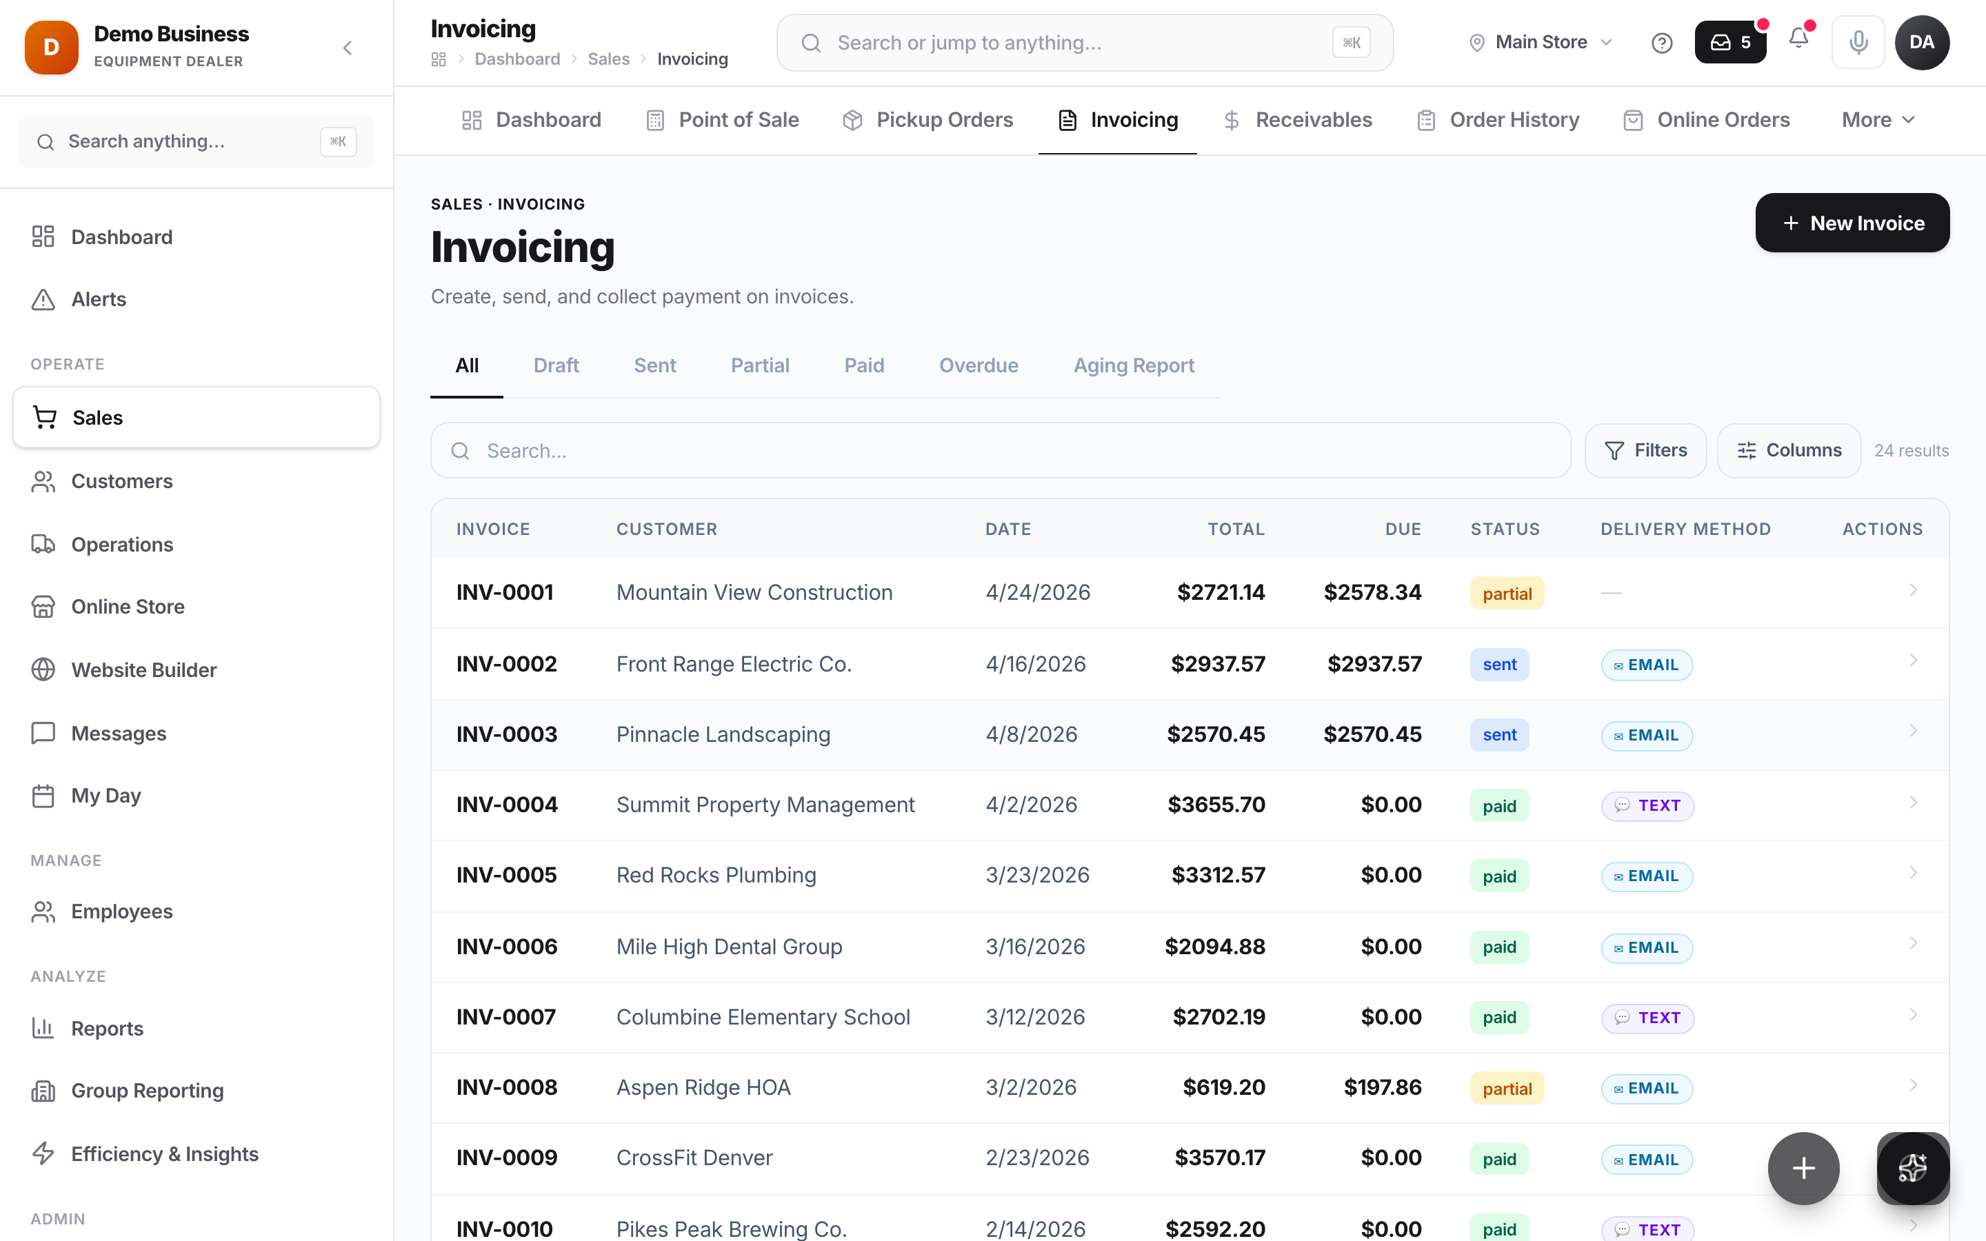Click the sent status badge for INV-0002

tap(1499, 665)
